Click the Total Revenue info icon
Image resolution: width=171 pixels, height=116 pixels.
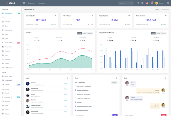(166, 16)
